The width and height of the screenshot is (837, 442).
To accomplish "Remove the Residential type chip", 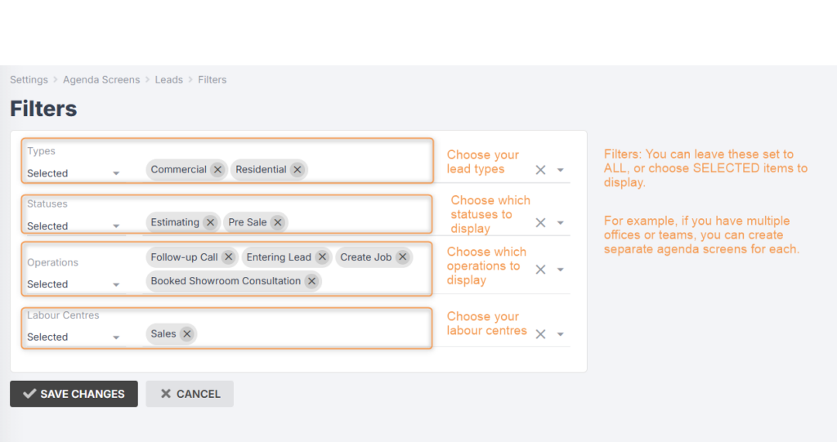I will coord(298,170).
